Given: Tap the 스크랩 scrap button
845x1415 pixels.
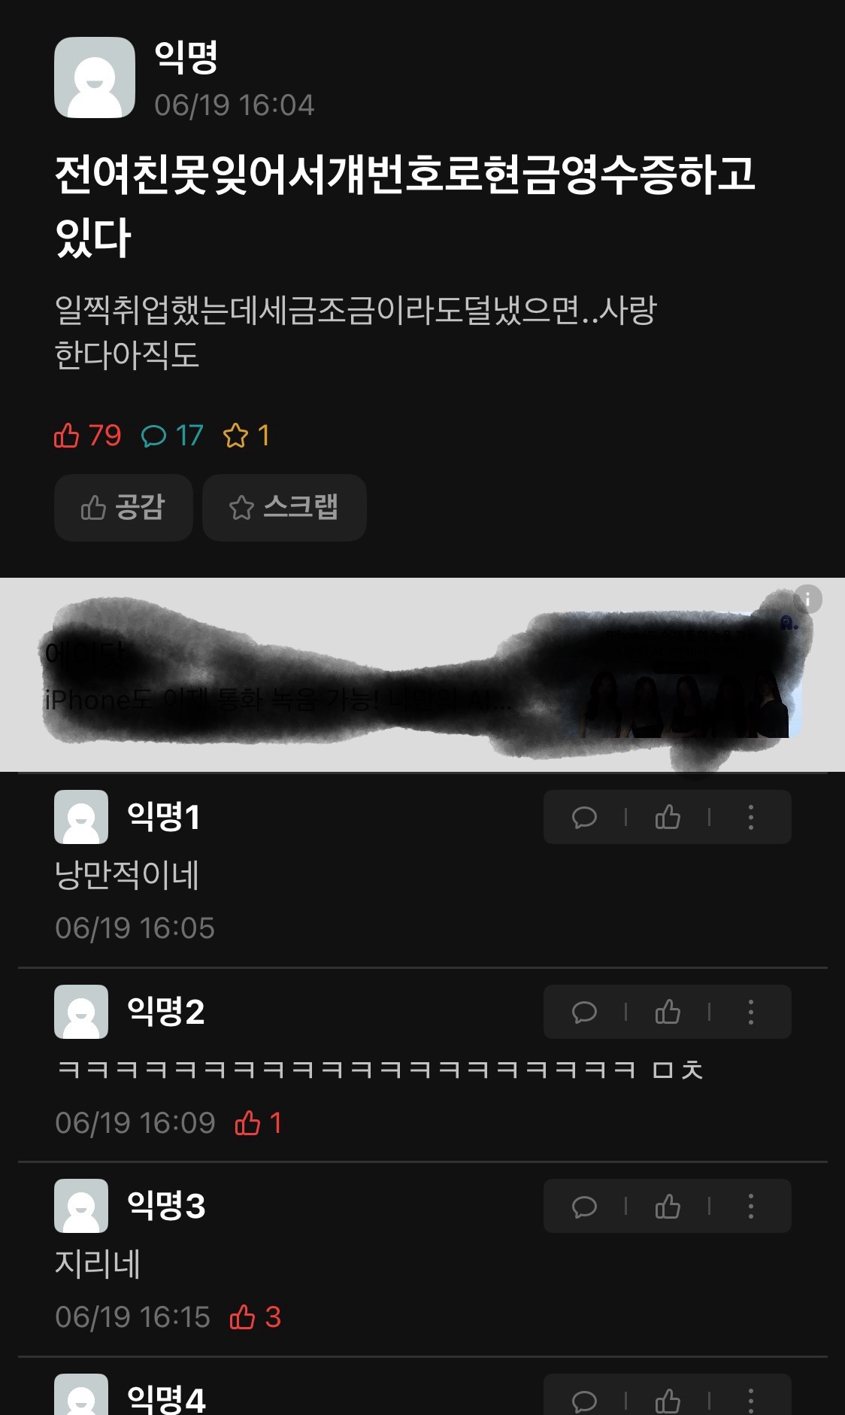Looking at the screenshot, I should tap(284, 508).
